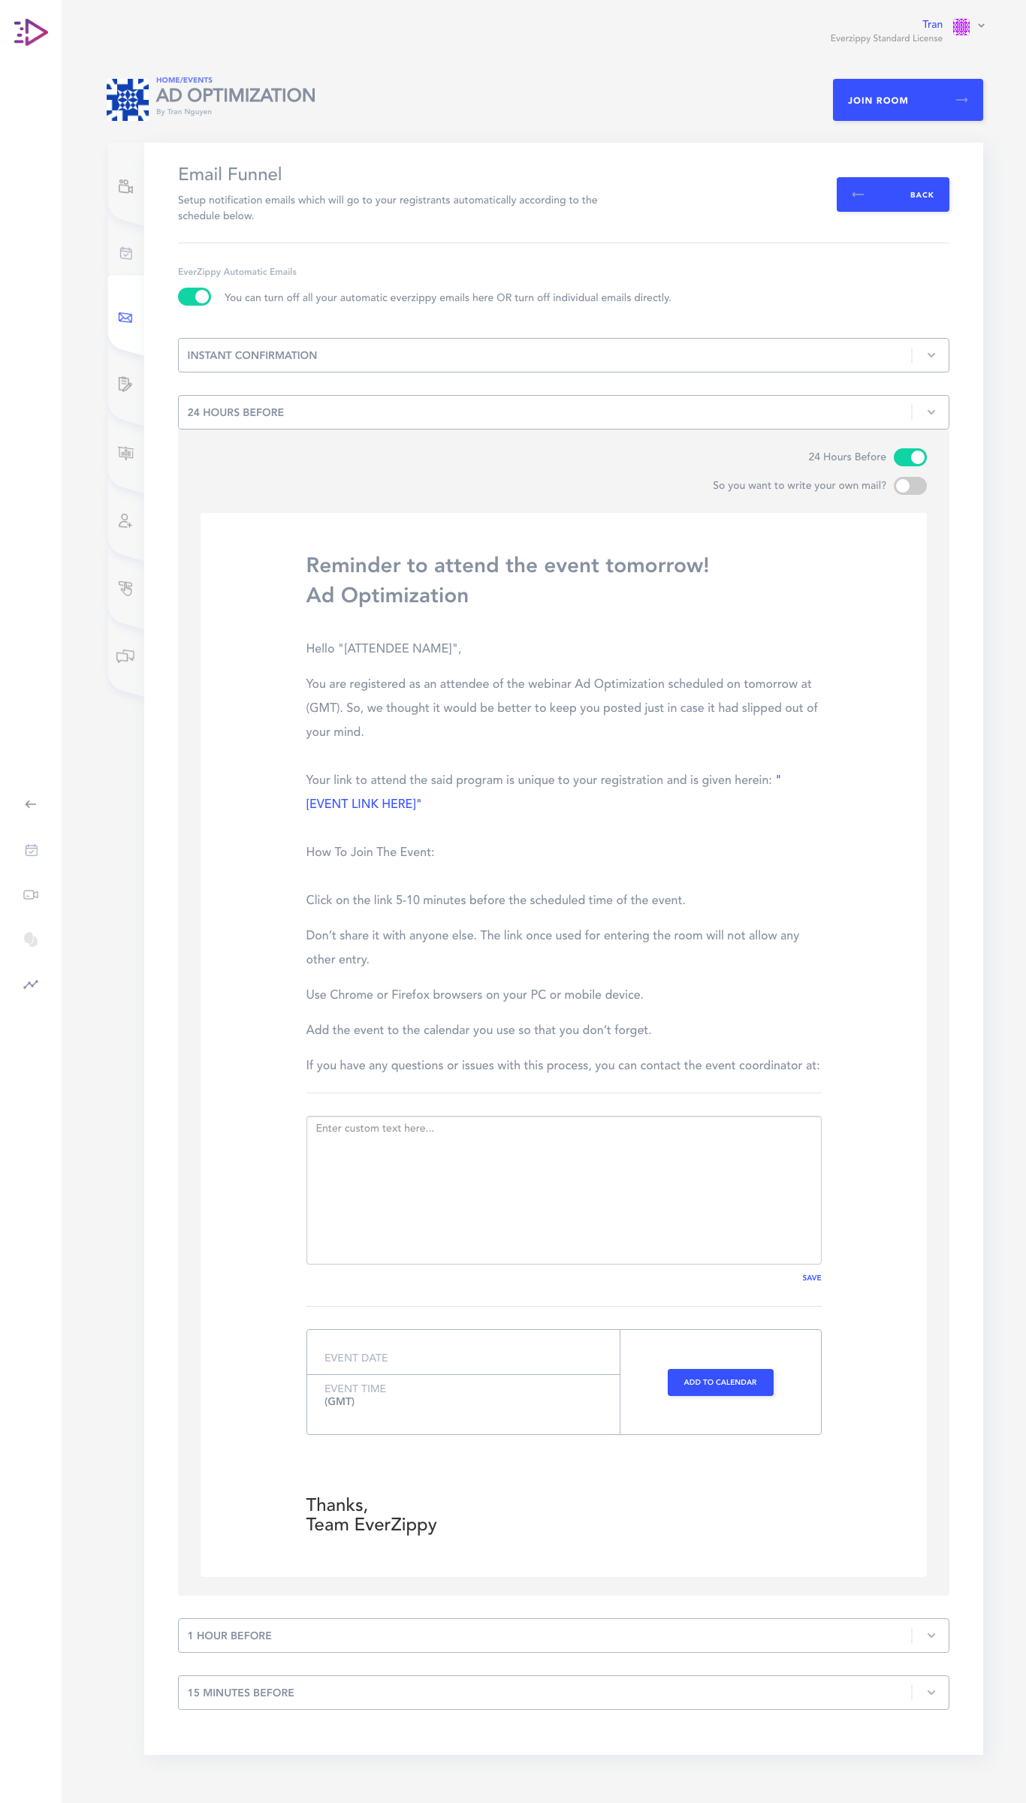Click the webcam settings sidebar icon
The image size is (1026, 1803).
125,185
